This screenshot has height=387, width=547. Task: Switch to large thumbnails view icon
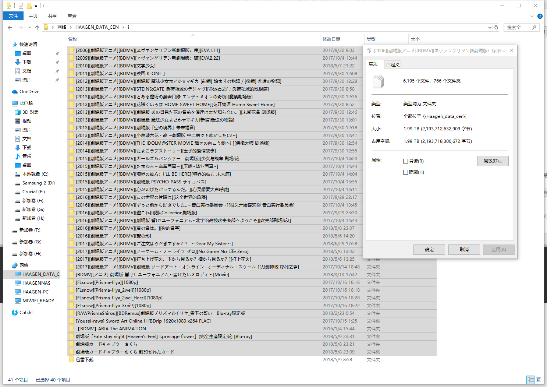click(539, 380)
